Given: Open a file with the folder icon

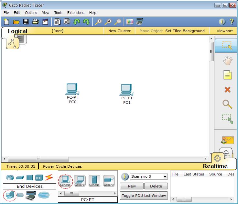Looking at the screenshot, I should [16, 22].
